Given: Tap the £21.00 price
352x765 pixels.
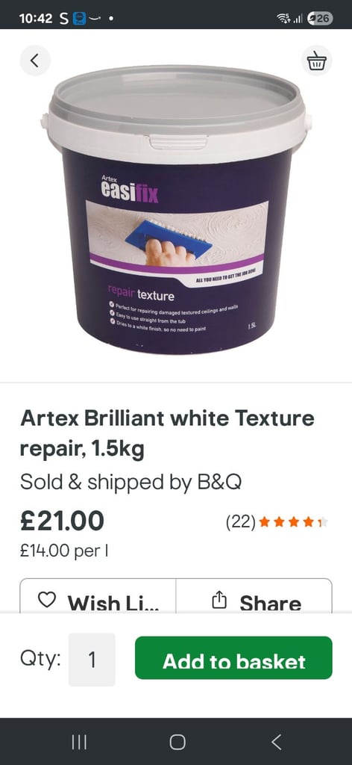Looking at the screenshot, I should [x=62, y=520].
